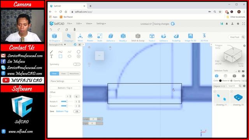
Task: Open the Modify tool menu
Action: (123, 38)
